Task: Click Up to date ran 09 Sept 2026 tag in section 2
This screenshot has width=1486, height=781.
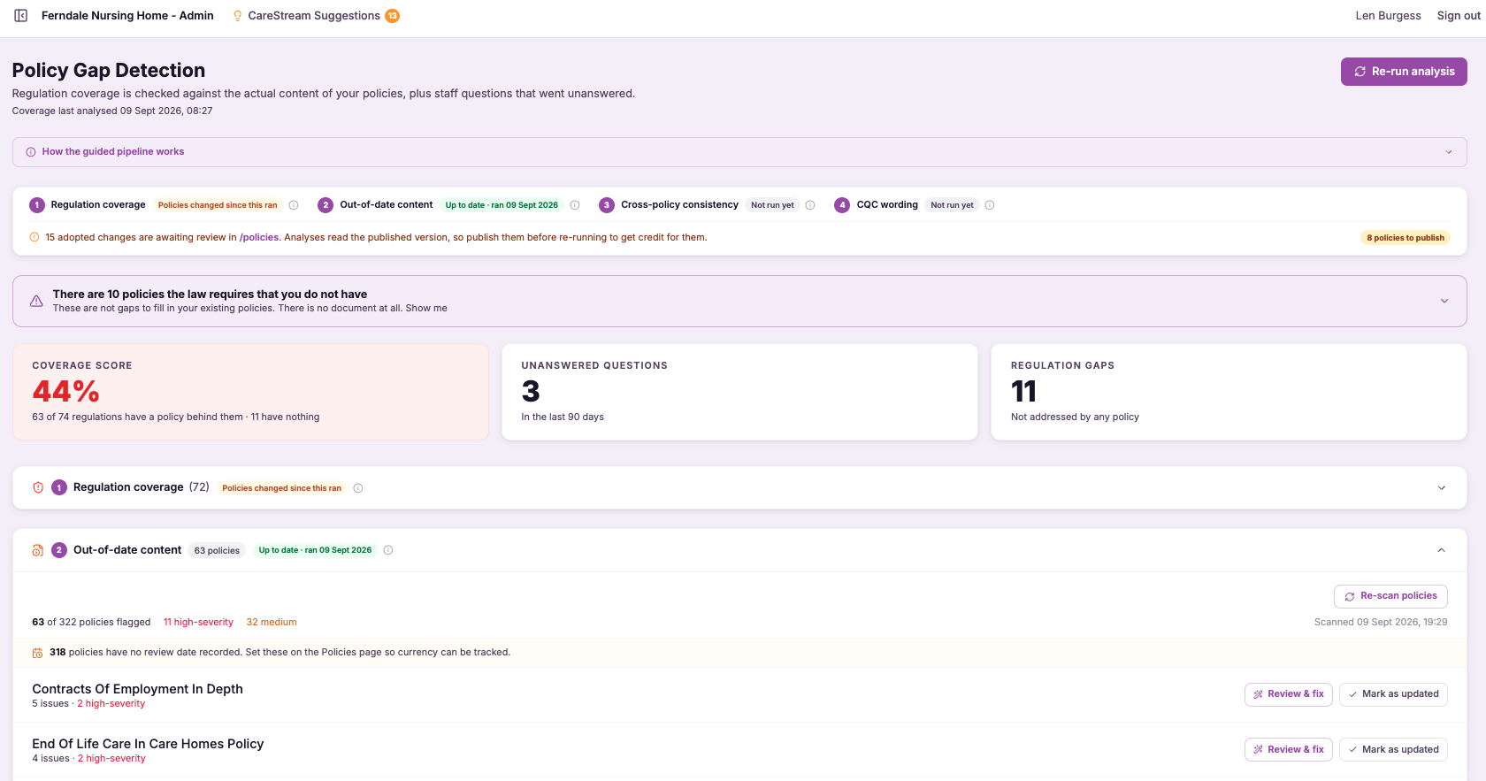Action: pyautogui.click(x=315, y=550)
